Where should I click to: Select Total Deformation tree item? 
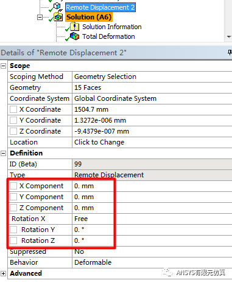(x=108, y=36)
